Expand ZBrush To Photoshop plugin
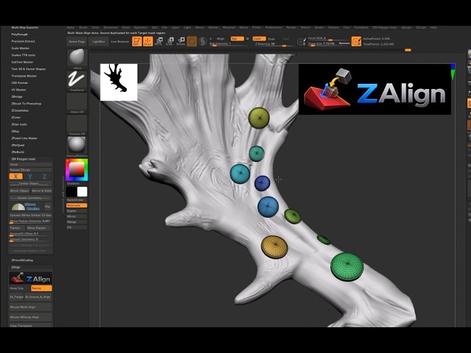The image size is (471, 353). coord(26,104)
